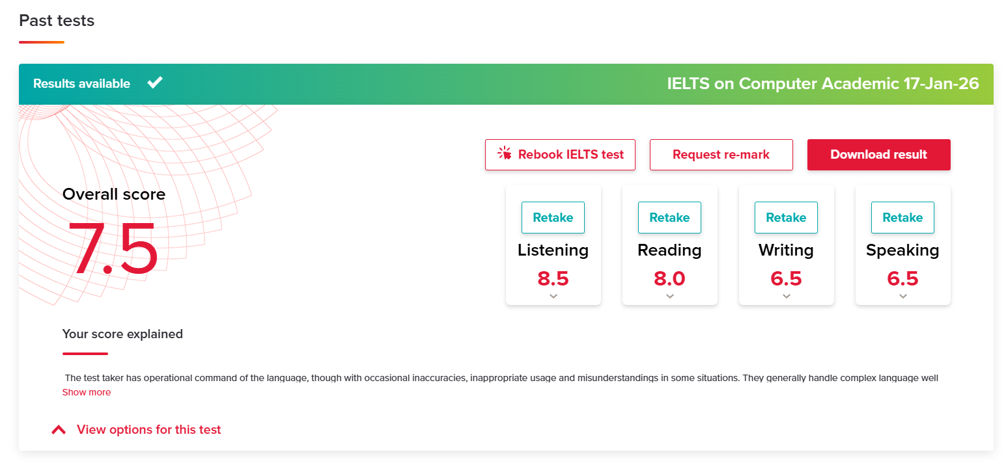Click the Past tests heading
Screen dimensions: 1006x465
57,21
